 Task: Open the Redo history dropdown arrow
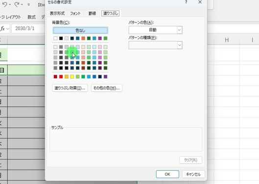[22, 4]
